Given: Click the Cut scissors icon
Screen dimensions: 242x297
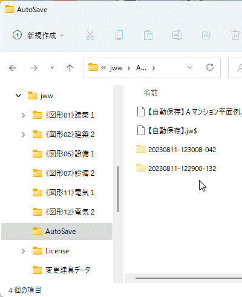Looking at the screenshot, I should pyautogui.click(x=90, y=35).
